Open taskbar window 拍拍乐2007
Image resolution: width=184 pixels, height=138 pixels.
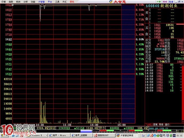point(104,135)
